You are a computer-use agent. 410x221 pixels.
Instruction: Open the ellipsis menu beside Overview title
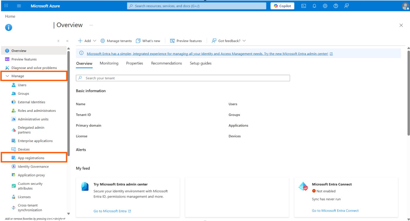click(91, 25)
